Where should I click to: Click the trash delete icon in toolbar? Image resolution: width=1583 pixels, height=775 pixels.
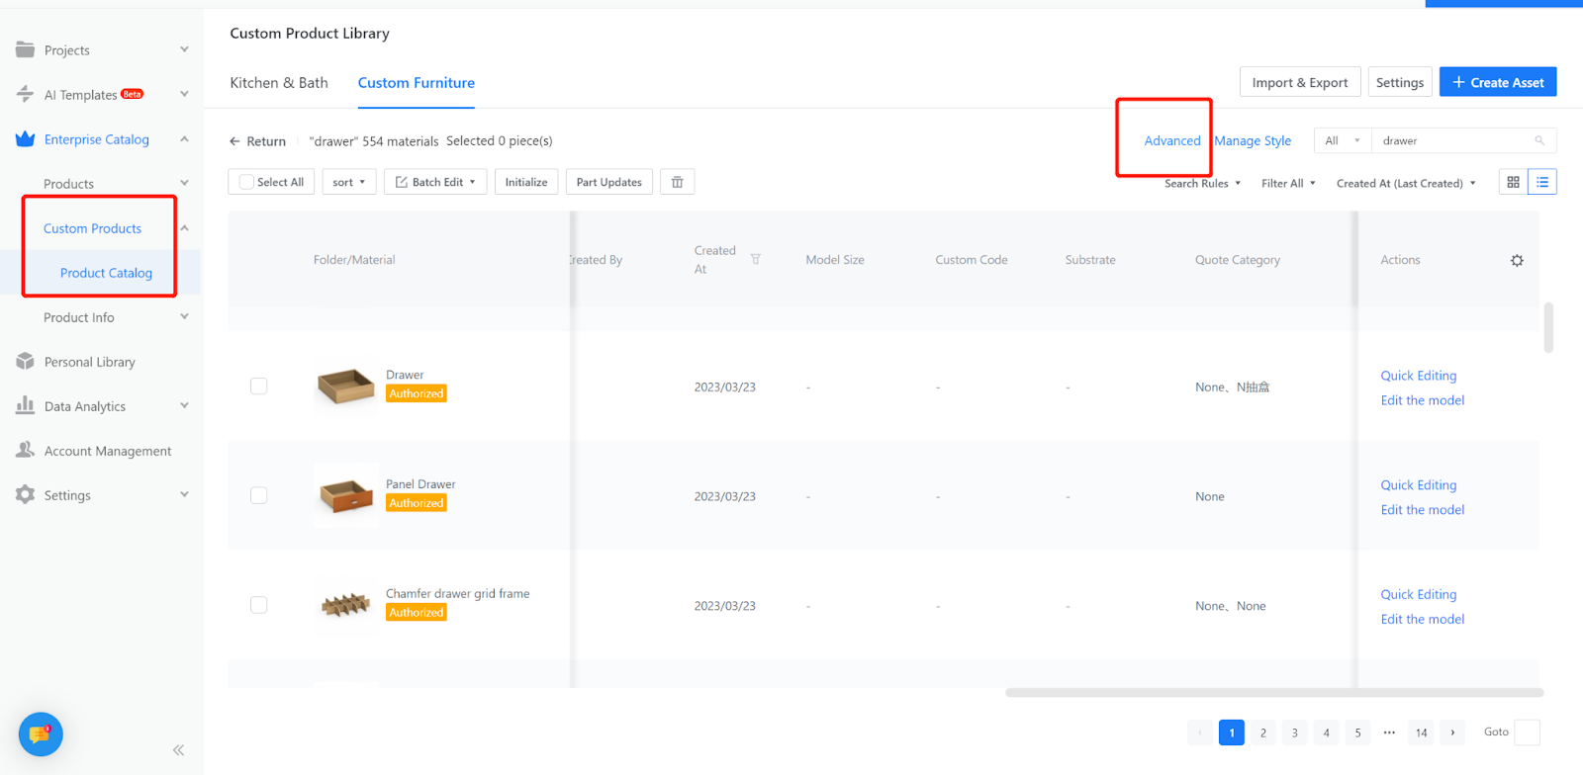coord(678,182)
